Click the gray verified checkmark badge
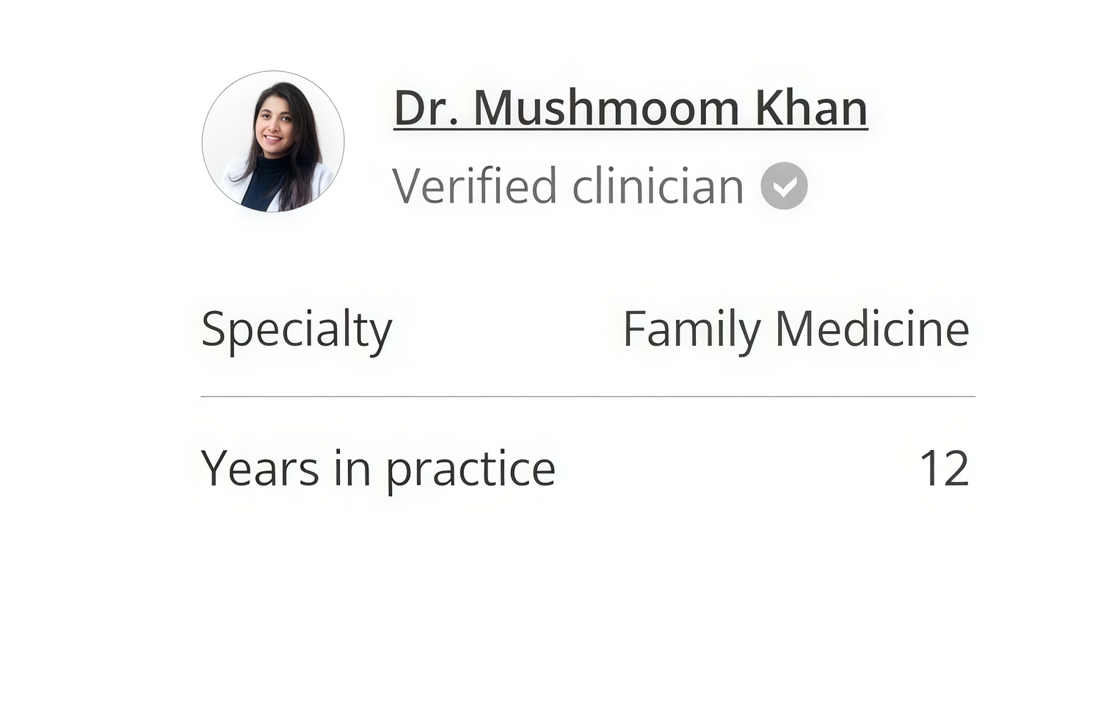This screenshot has width=1101, height=712. 784,186
